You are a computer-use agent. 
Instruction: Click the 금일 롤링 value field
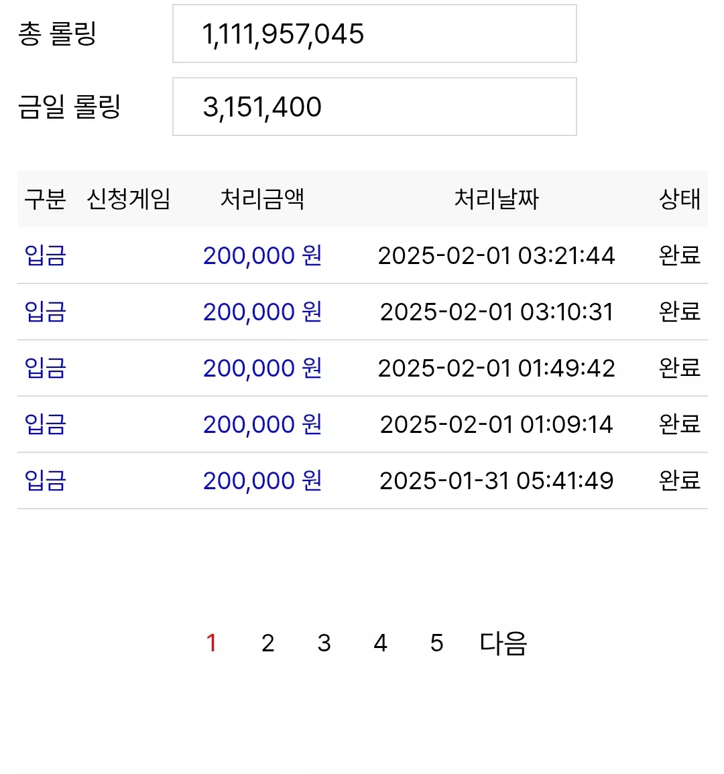click(x=374, y=107)
